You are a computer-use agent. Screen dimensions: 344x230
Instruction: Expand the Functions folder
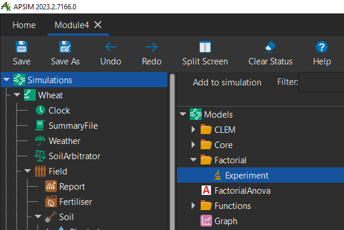click(193, 205)
